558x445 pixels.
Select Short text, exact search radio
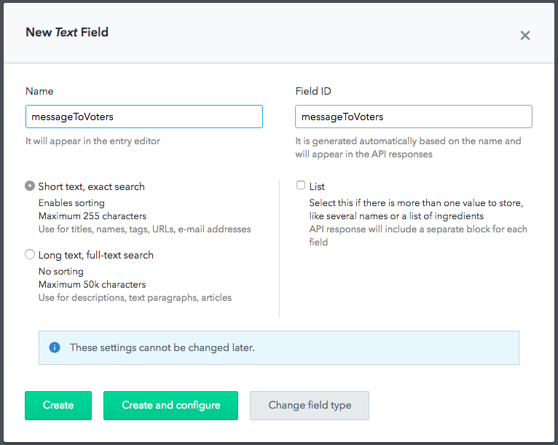point(30,186)
